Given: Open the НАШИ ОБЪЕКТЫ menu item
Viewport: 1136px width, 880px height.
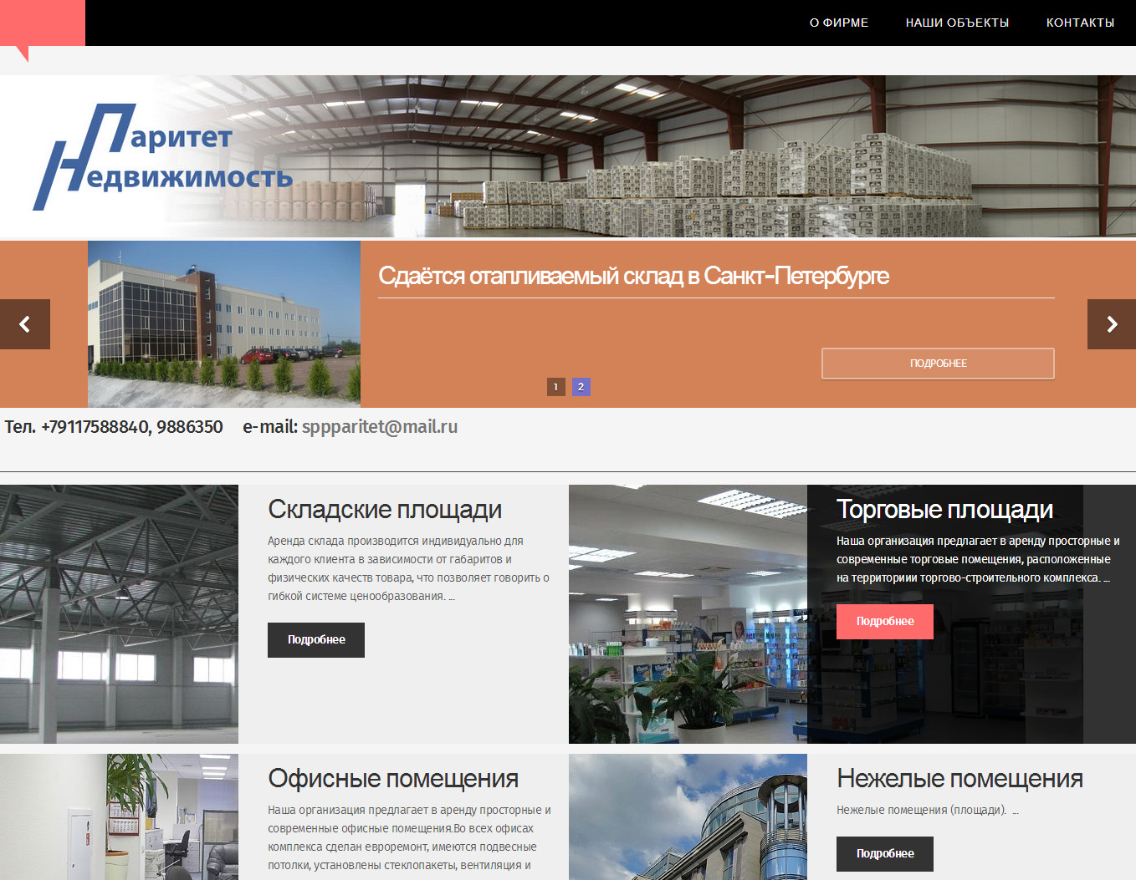Looking at the screenshot, I should click(957, 23).
